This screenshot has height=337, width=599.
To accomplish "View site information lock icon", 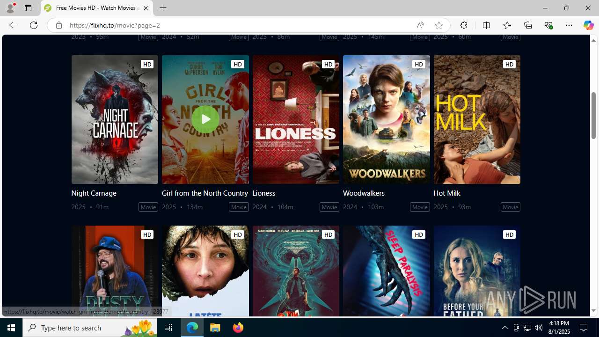I will coord(58,25).
